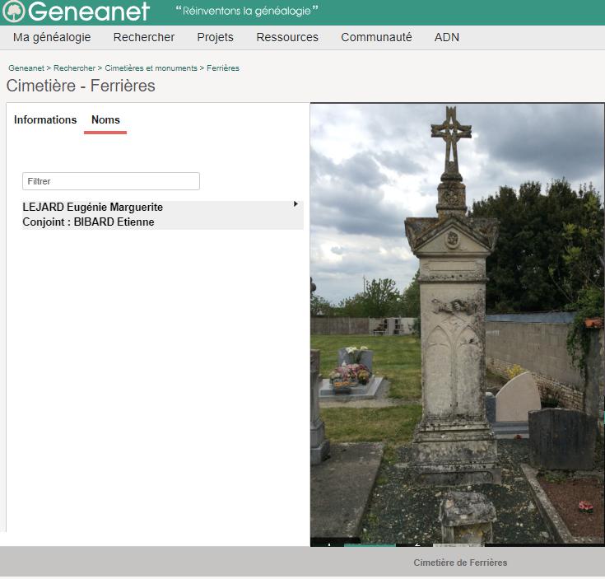
Task: Follow the Rechercher breadcrumb link
Action: click(74, 68)
